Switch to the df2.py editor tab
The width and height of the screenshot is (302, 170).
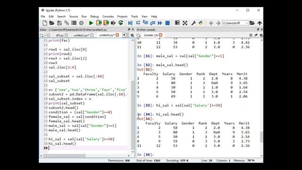(x=59, y=35)
